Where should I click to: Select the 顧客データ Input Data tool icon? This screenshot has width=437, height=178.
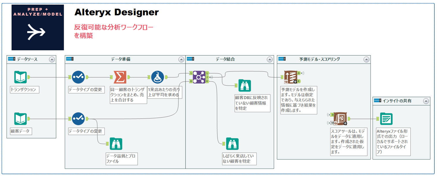click(x=21, y=119)
